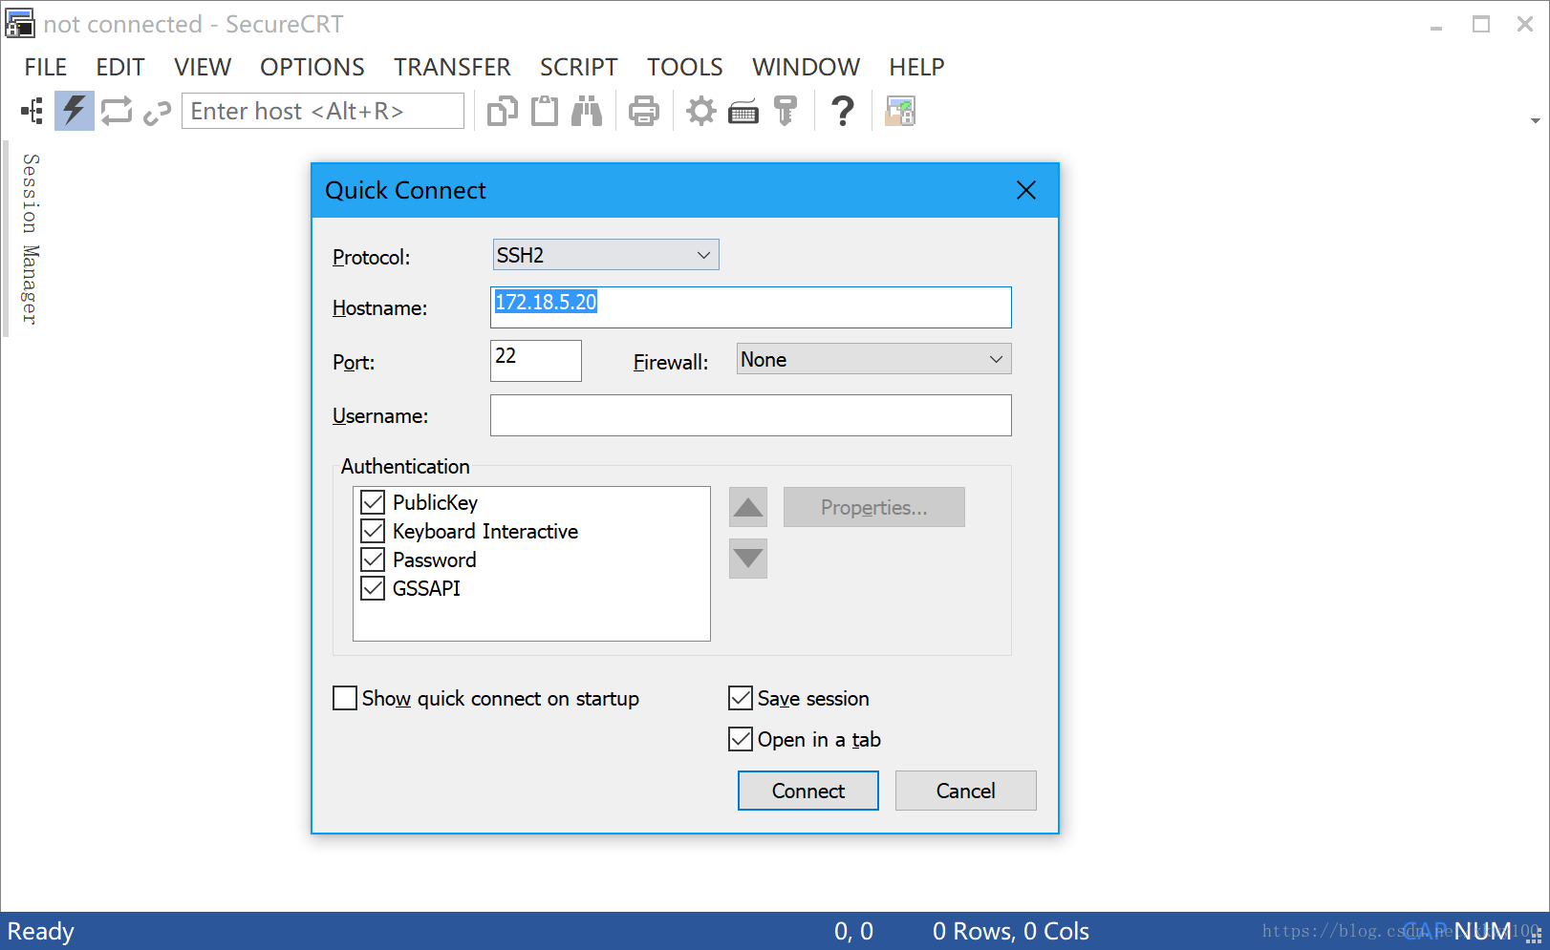The image size is (1550, 950).
Task: Uncheck the Open in a tab checkbox
Action: (741, 739)
